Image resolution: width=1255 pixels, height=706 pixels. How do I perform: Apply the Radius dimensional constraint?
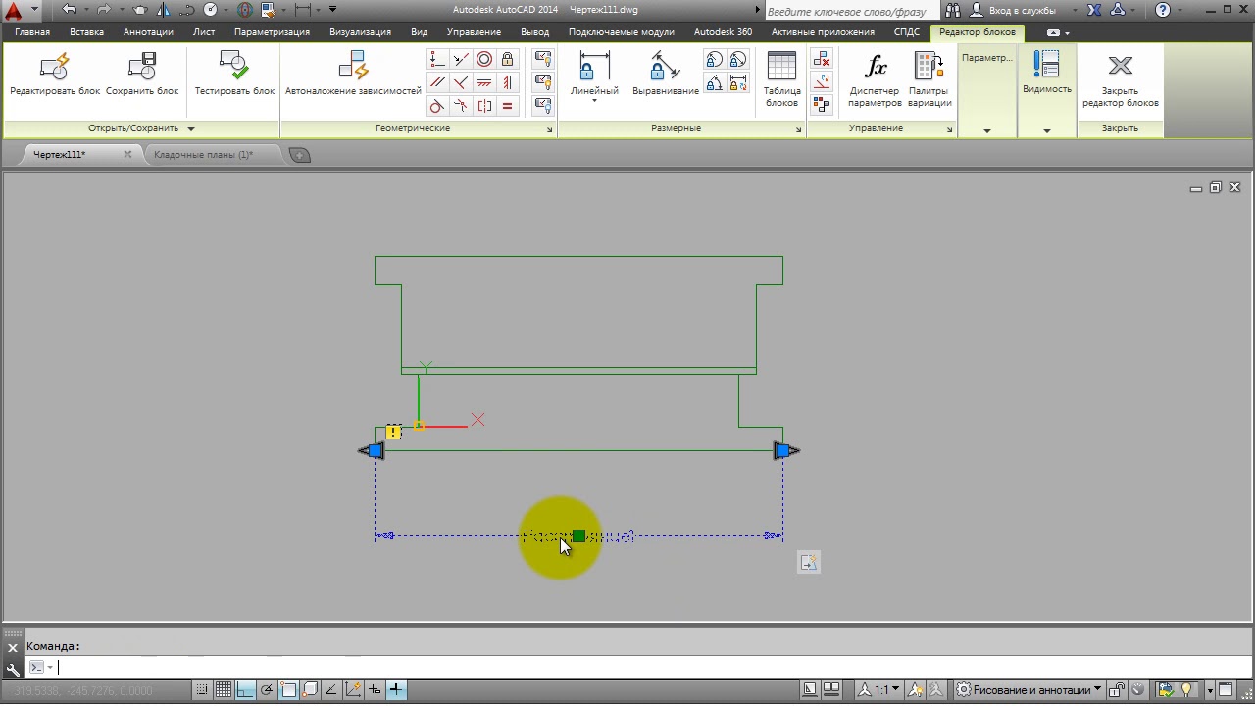pyautogui.click(x=714, y=60)
